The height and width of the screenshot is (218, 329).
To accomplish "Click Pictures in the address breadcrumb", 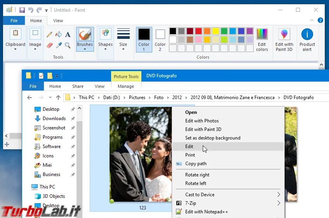I will [x=137, y=98].
